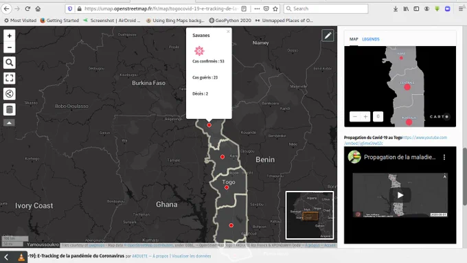Click the URL address bar
The width and height of the screenshot is (467, 263).
tap(161, 9)
